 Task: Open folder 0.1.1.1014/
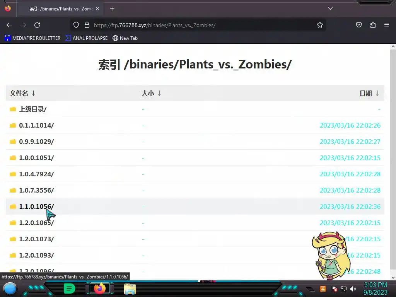point(36,125)
